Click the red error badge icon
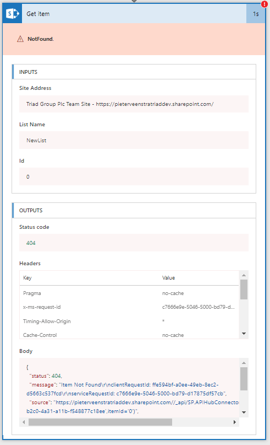The width and height of the screenshot is (270, 445). click(265, 4)
